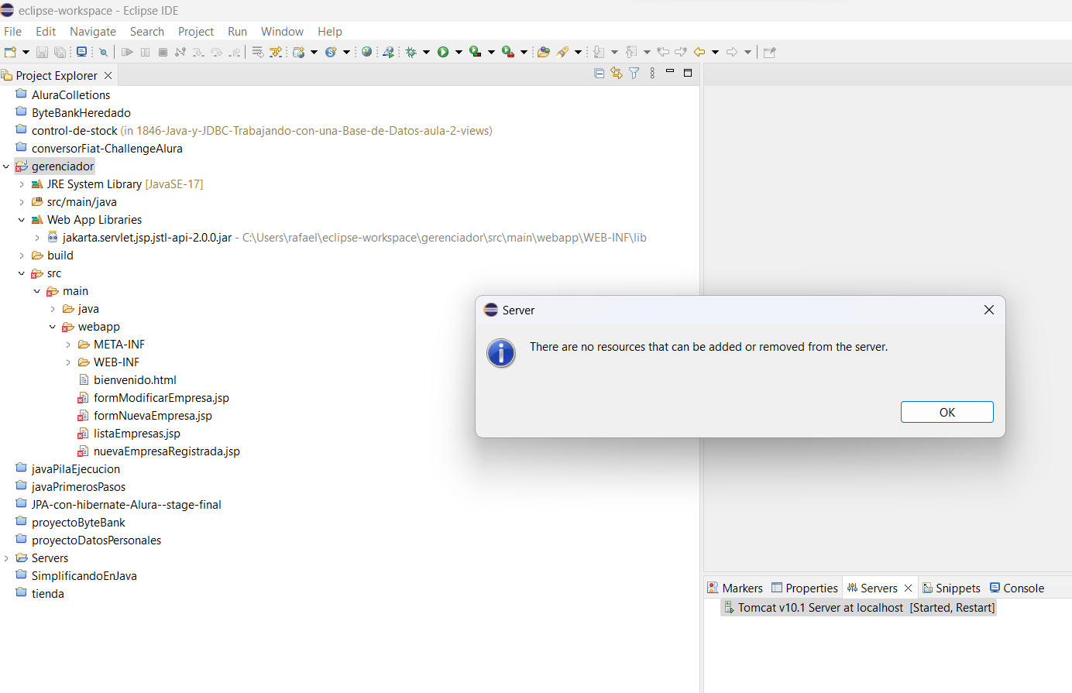Click the Suspend debug icon

[145, 52]
